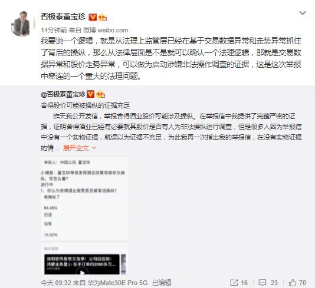
Task: Open the 14分钟前 timestamp link
Action: [x=54, y=30]
